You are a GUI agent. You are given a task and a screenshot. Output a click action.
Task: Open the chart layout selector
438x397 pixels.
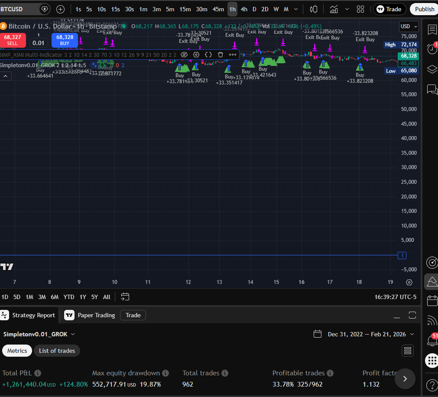(360, 9)
